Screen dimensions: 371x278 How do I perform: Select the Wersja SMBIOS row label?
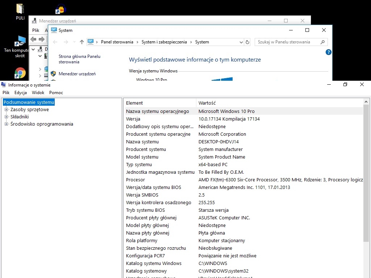142,195
